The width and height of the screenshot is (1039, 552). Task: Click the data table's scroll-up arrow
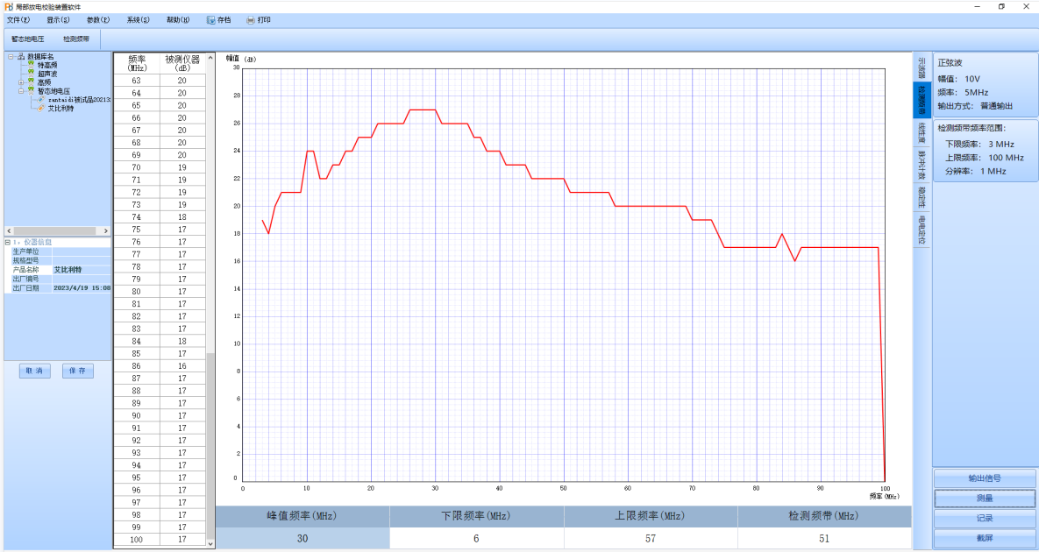click(210, 58)
